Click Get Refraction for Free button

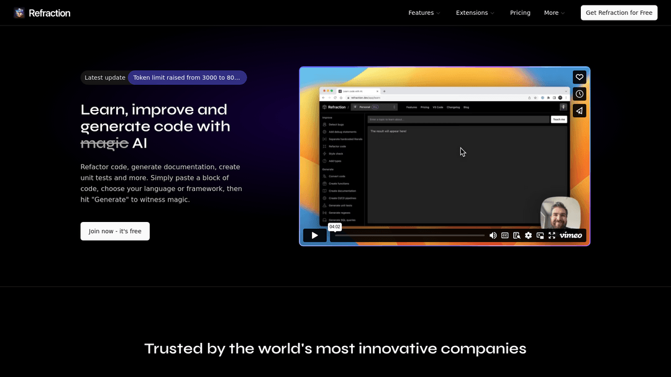619,13
